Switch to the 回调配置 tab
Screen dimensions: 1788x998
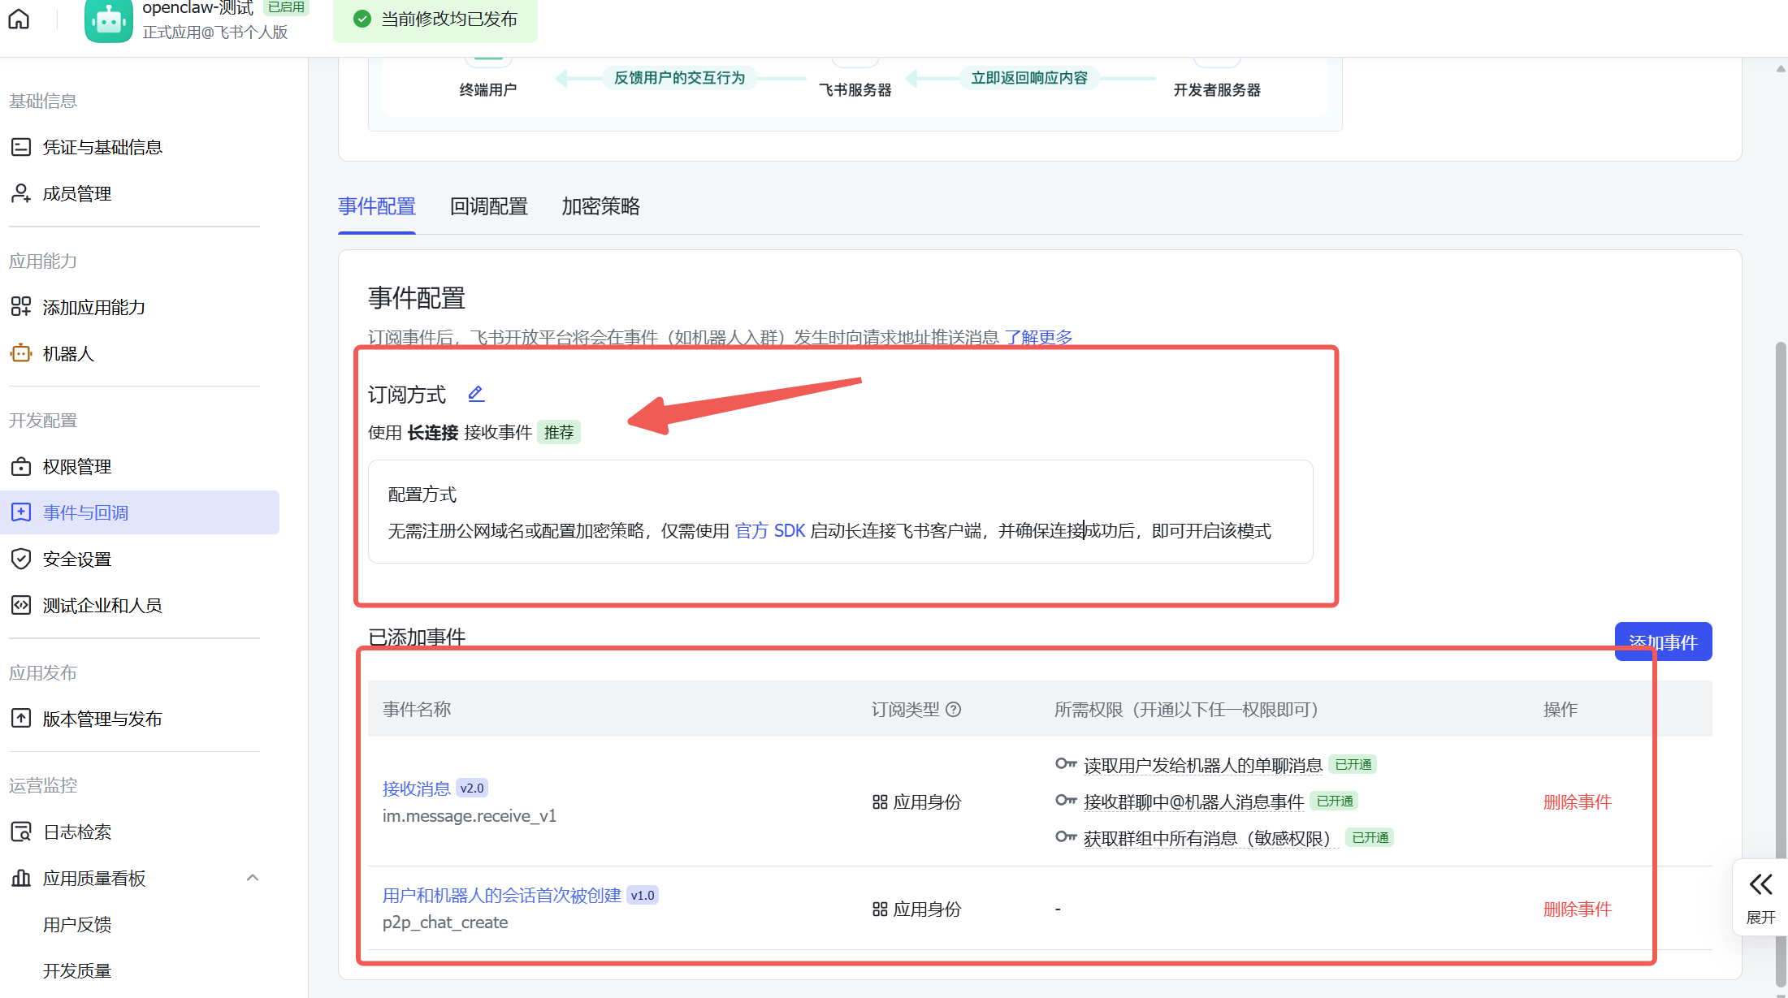pos(488,207)
